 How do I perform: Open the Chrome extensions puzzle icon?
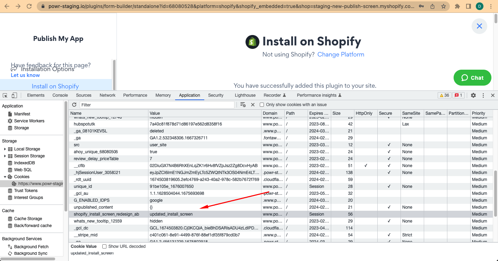(457, 6)
